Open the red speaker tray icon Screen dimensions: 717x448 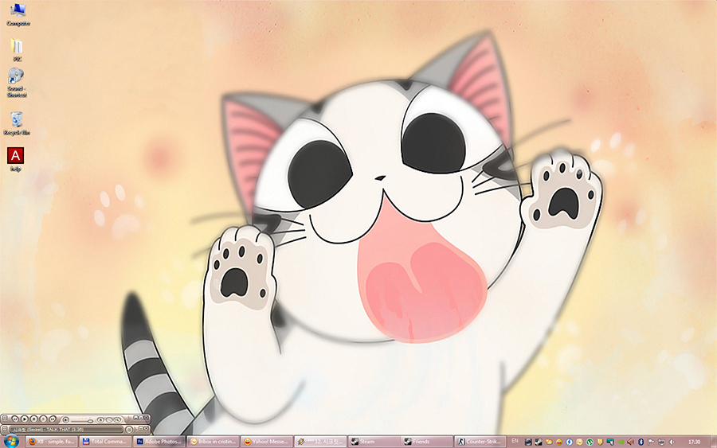[x=631, y=442]
